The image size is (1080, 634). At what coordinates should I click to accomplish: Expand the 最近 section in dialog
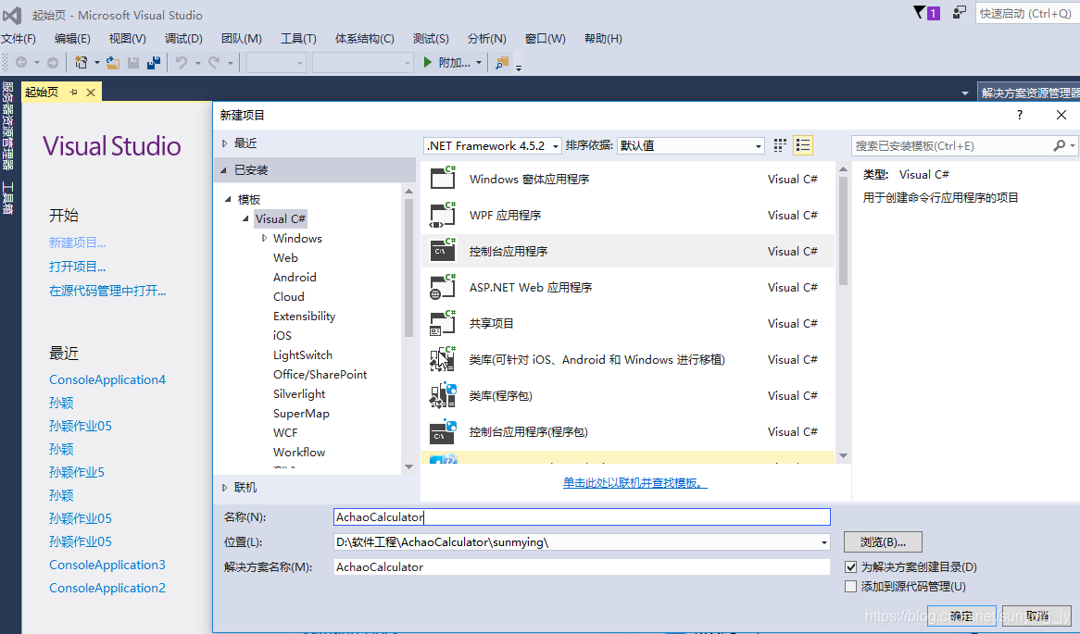pyautogui.click(x=224, y=143)
